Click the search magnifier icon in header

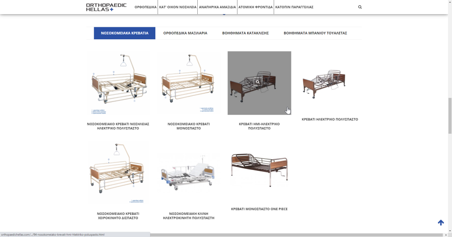pos(360,7)
